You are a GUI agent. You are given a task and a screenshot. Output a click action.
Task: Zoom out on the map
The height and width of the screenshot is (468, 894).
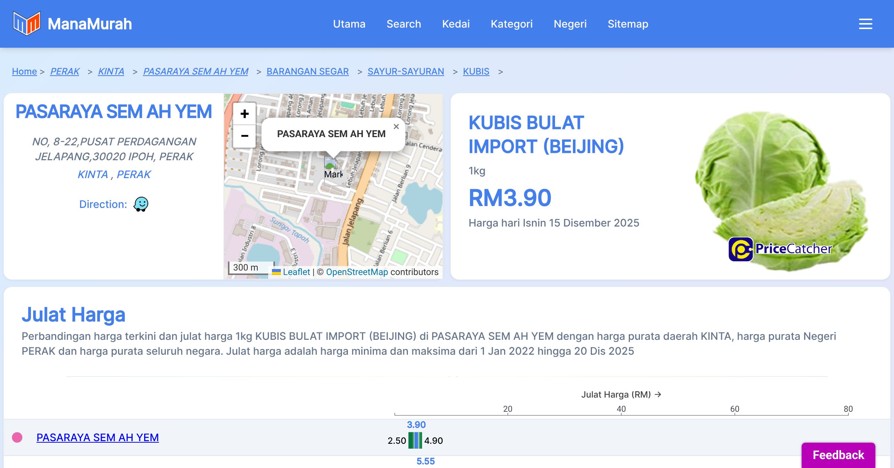coord(244,136)
